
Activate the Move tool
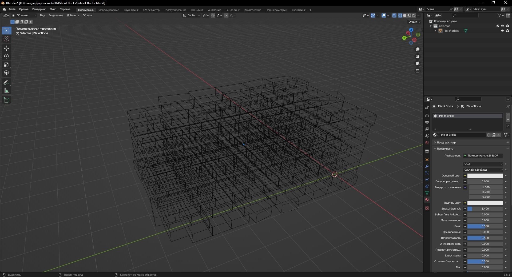click(x=6, y=48)
